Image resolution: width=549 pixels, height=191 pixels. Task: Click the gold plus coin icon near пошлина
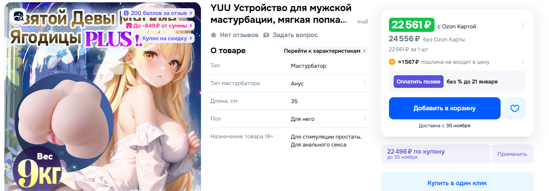tap(392, 62)
